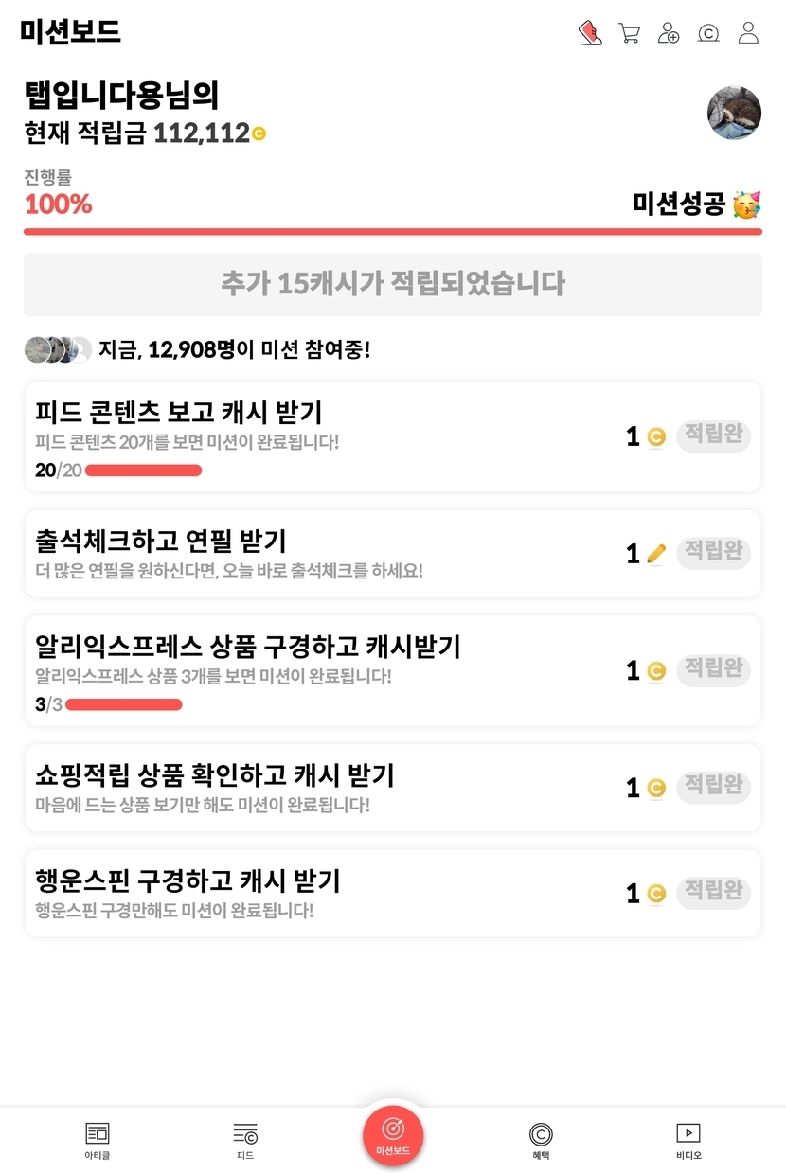The height and width of the screenshot is (1173, 786).
Task: Tap the add-friend person-plus icon
Action: pyautogui.click(x=669, y=33)
